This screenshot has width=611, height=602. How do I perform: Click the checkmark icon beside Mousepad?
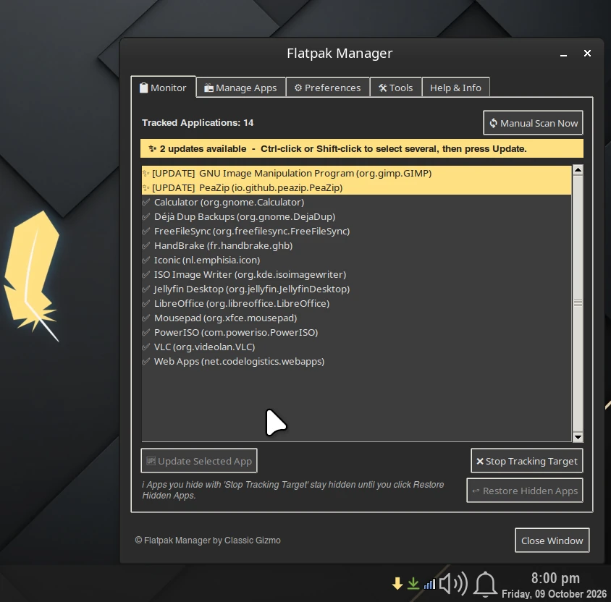[146, 318]
